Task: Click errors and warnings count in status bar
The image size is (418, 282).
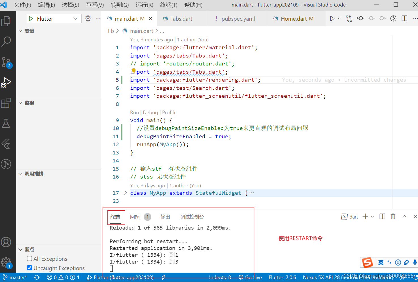Action: [x=63, y=277]
